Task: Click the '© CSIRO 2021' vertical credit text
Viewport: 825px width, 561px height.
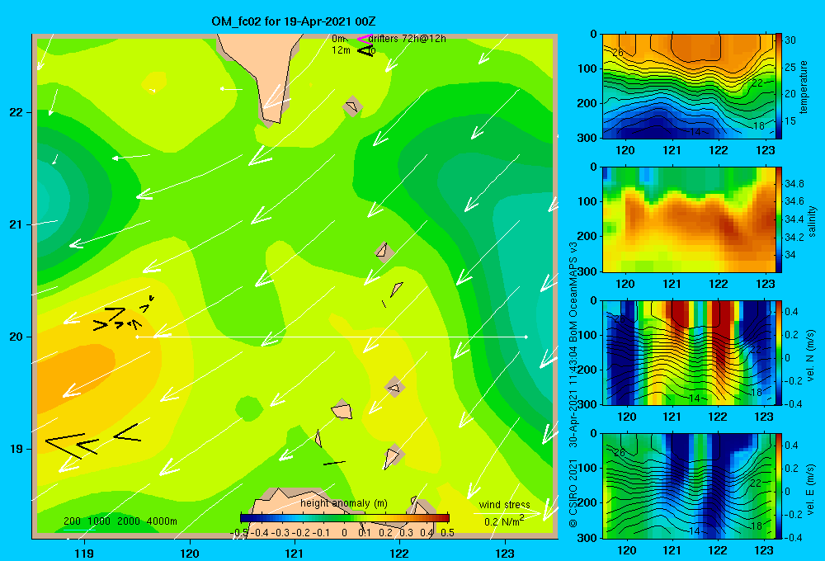Action: tap(573, 493)
